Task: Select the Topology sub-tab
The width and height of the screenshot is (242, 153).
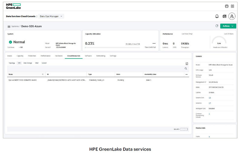Action: click(x=12, y=63)
